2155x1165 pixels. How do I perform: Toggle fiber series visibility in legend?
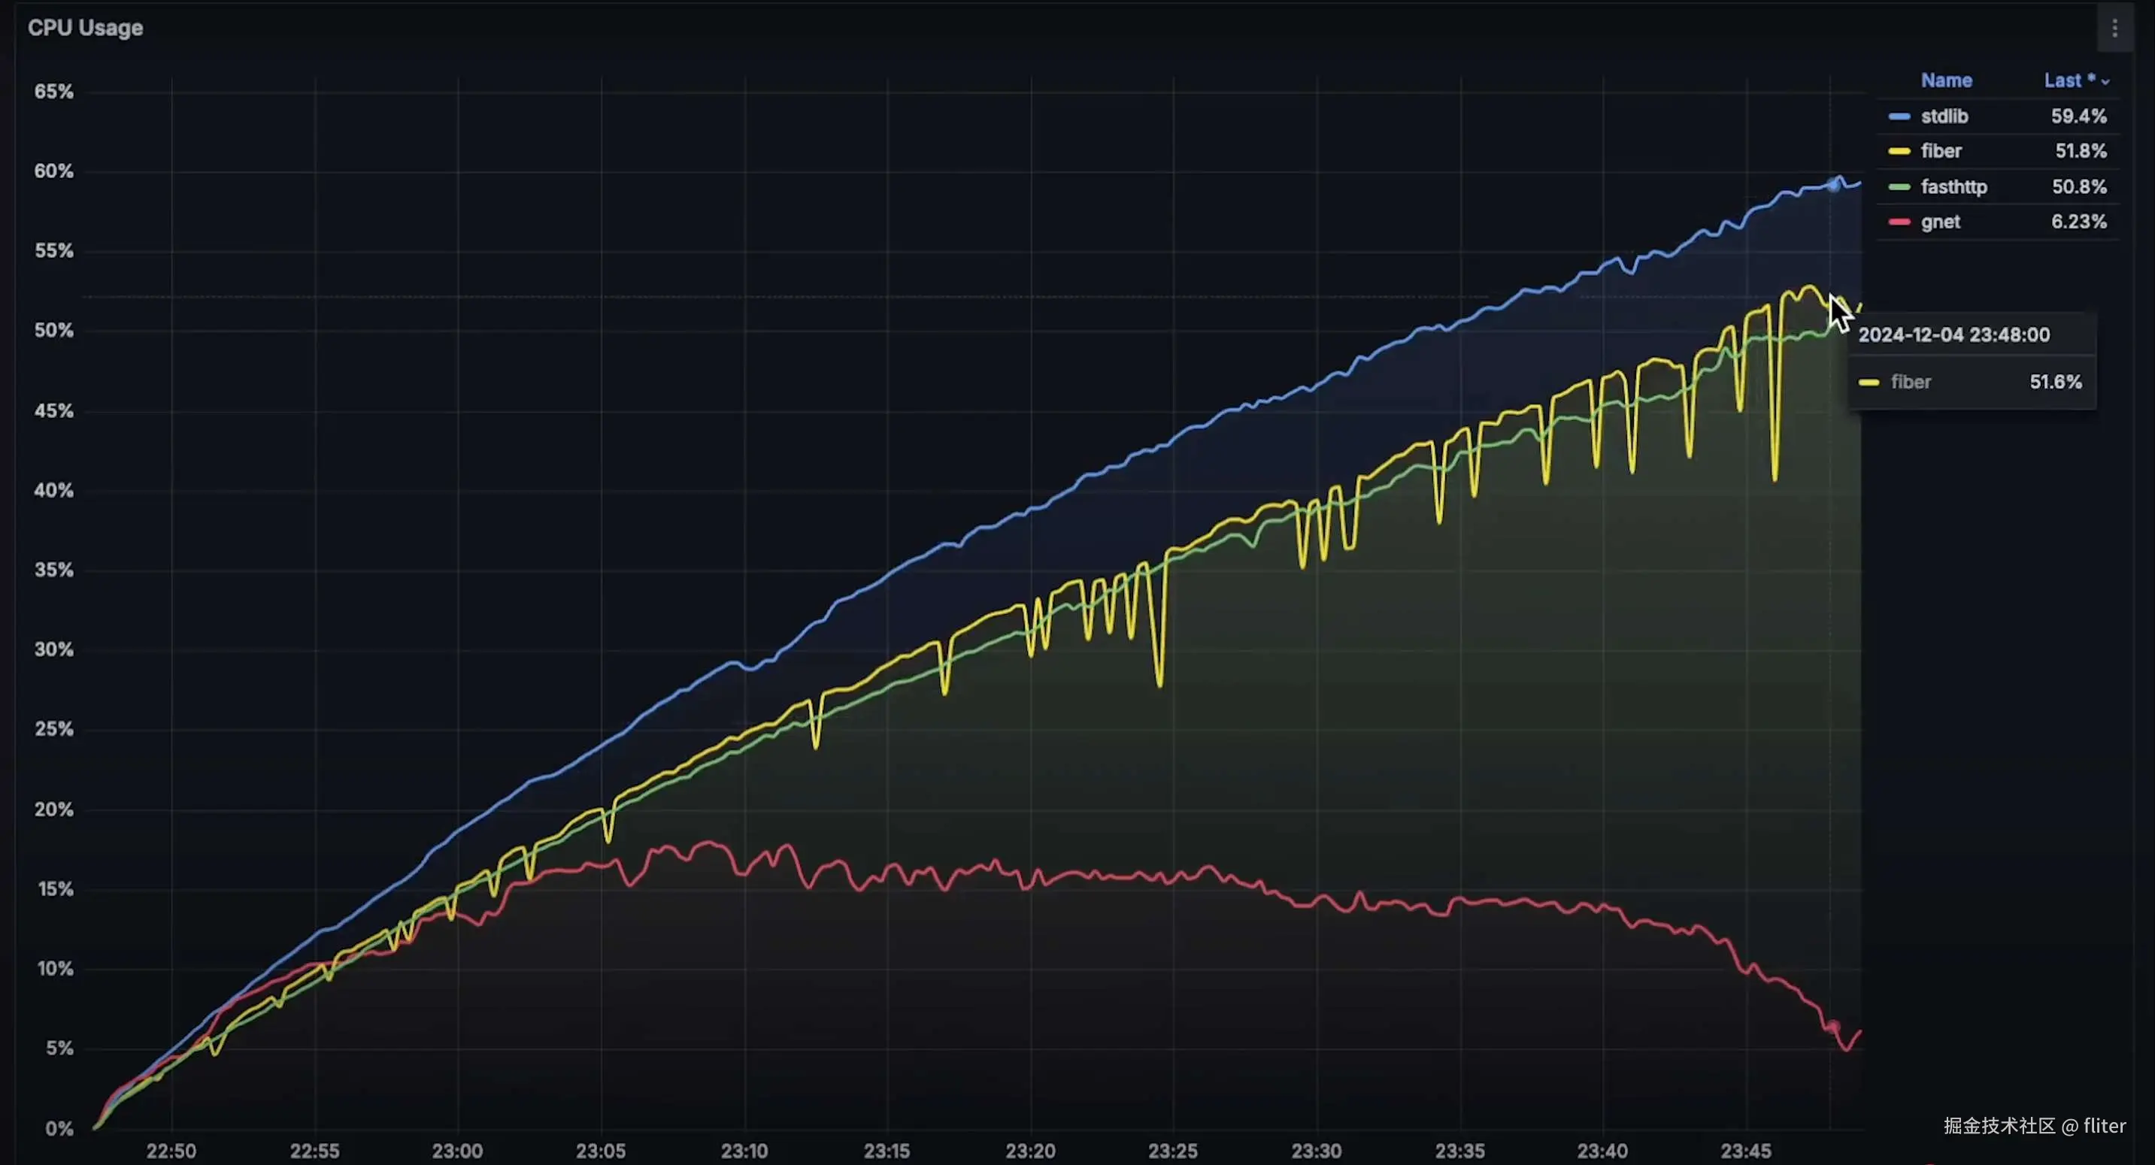1940,151
